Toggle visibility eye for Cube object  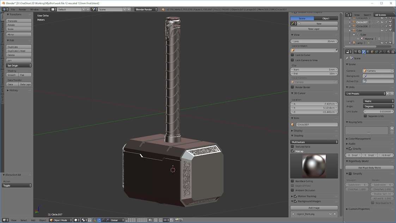pos(382,30)
